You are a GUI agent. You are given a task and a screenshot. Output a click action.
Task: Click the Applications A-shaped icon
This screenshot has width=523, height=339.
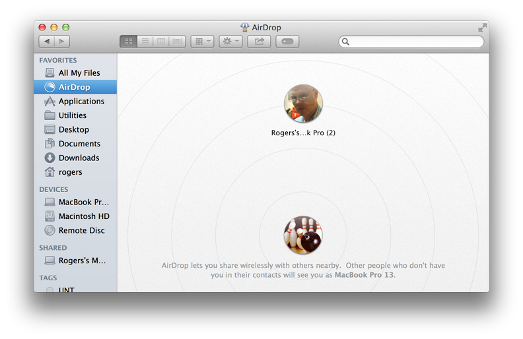[x=50, y=101]
